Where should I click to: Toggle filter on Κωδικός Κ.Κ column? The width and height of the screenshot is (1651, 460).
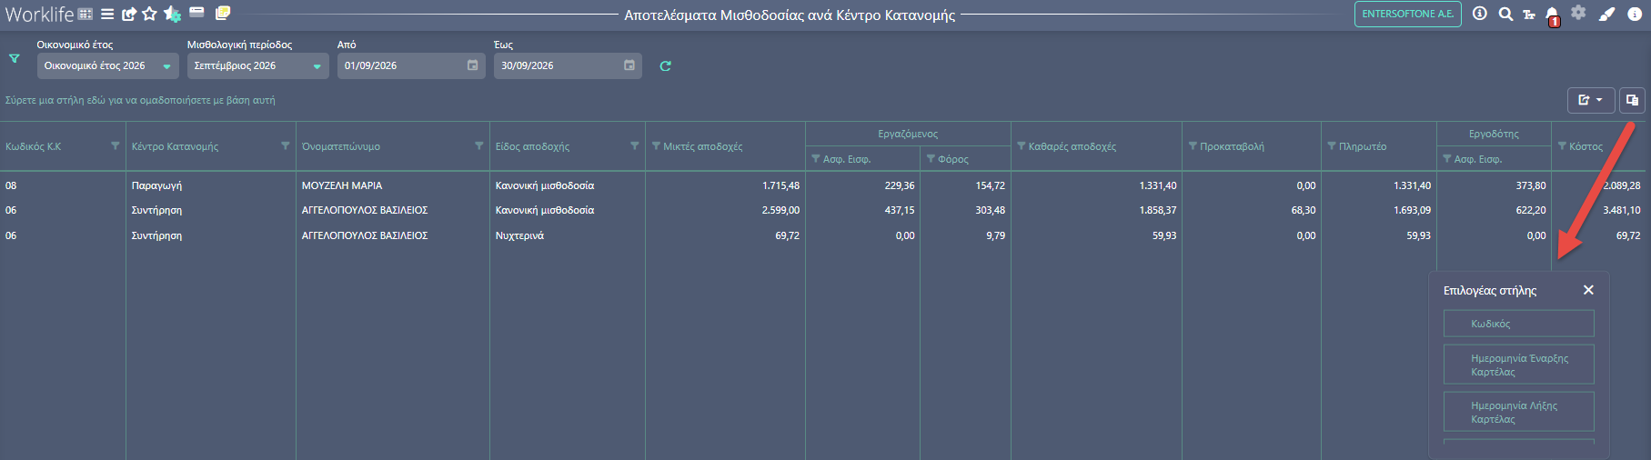(115, 145)
